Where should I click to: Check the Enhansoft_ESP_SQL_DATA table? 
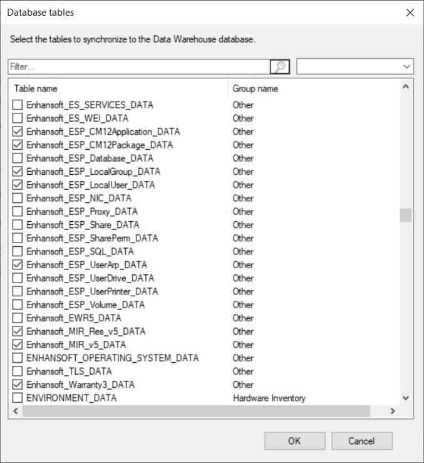18,251
